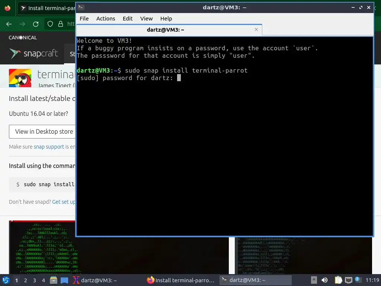Click the shield tracking protection icon
This screenshot has width=381, height=286.
coord(50,24)
